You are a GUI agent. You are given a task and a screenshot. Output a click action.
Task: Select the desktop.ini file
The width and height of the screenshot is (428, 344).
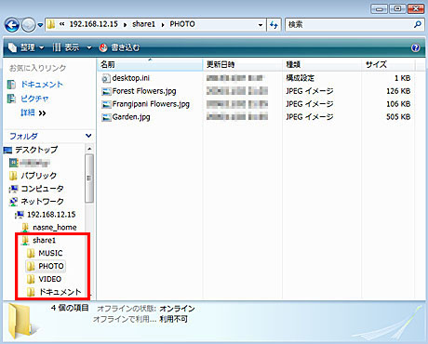(130, 78)
